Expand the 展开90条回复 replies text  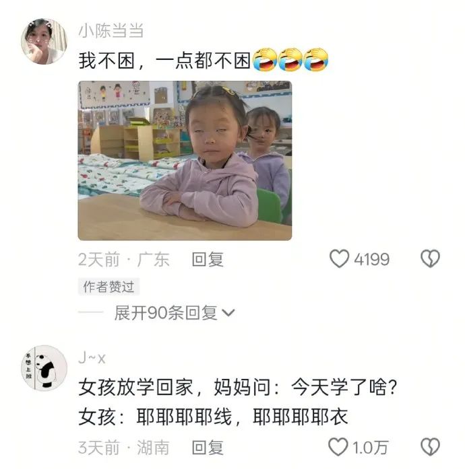pos(166,313)
